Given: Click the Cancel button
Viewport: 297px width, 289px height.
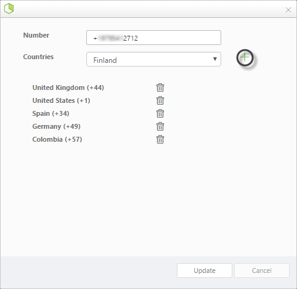Looking at the screenshot, I should (262, 271).
